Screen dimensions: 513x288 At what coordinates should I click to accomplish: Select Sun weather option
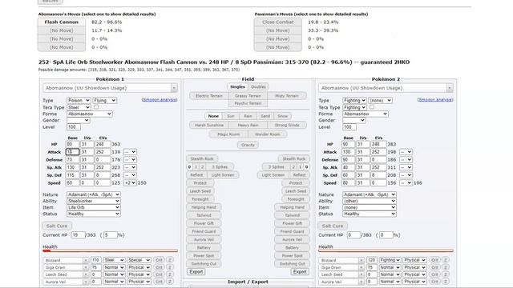coord(231,116)
